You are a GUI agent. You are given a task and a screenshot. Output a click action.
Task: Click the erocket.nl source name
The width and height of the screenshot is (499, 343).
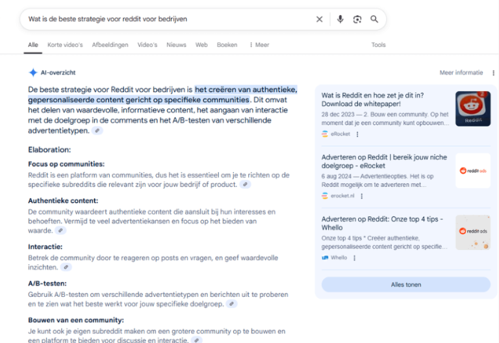tap(342, 196)
